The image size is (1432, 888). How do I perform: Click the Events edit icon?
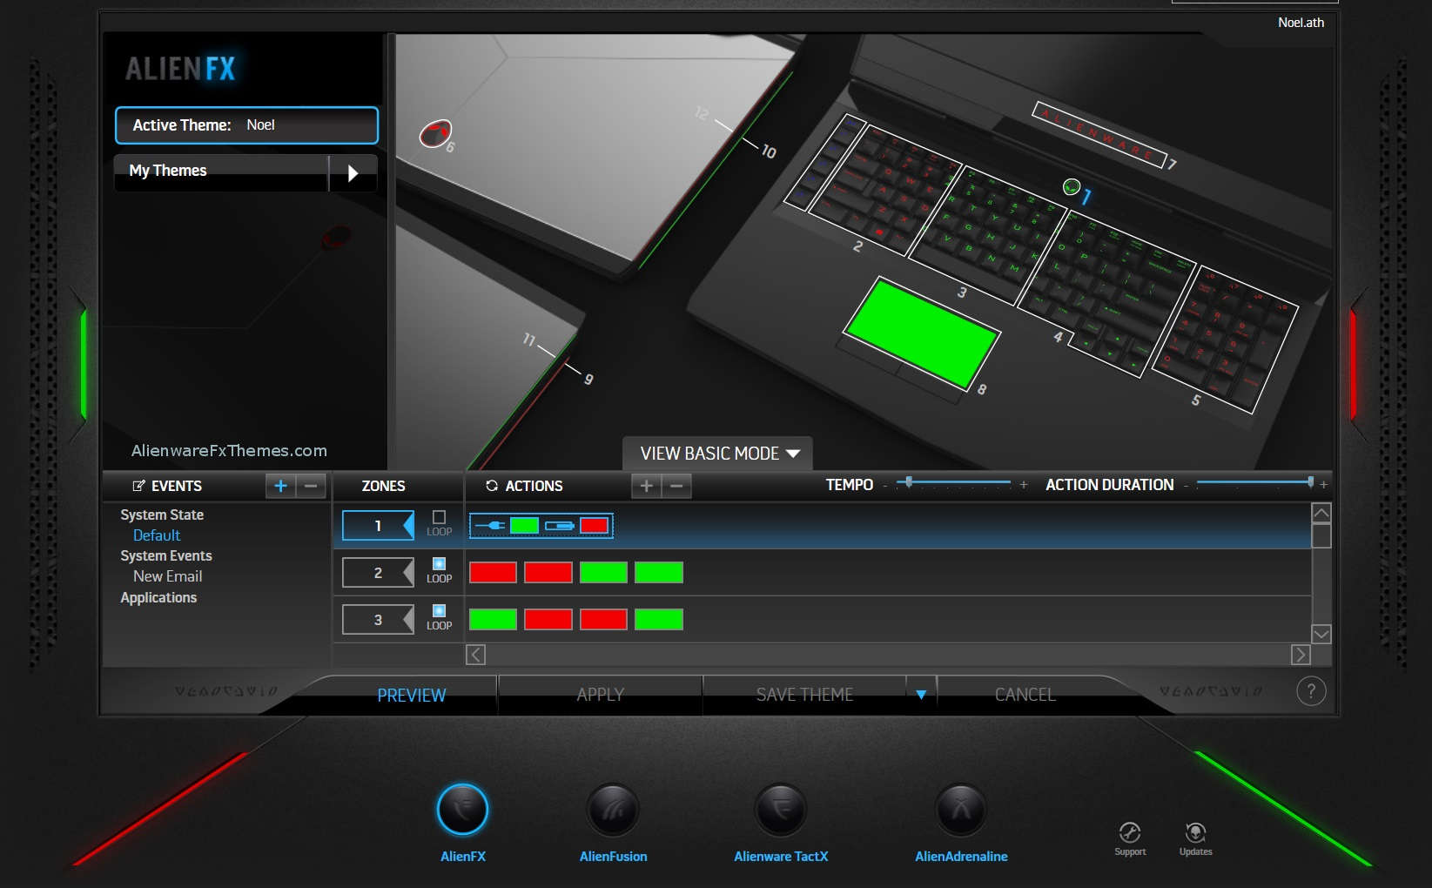[138, 486]
